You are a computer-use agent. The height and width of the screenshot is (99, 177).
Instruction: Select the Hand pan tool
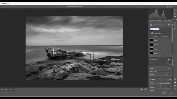coord(175,82)
